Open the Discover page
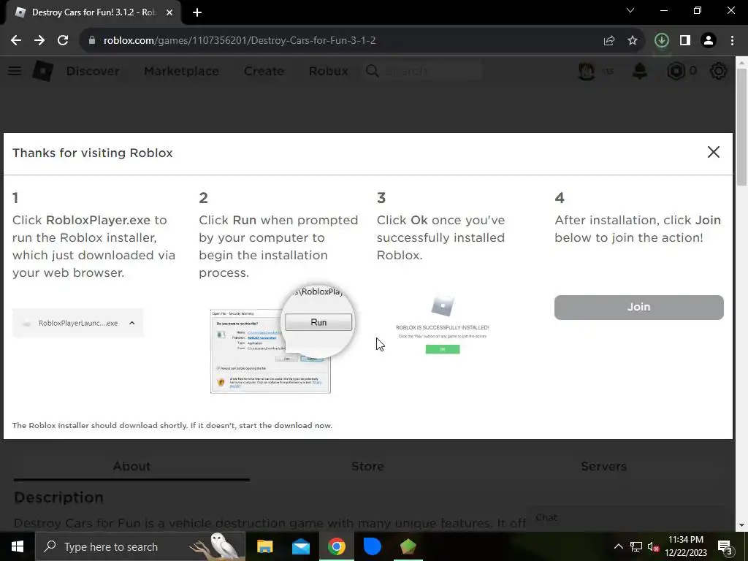 click(93, 71)
